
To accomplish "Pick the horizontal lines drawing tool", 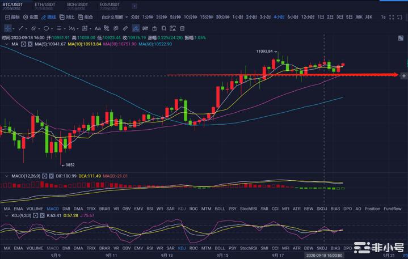I will [x=59, y=28].
